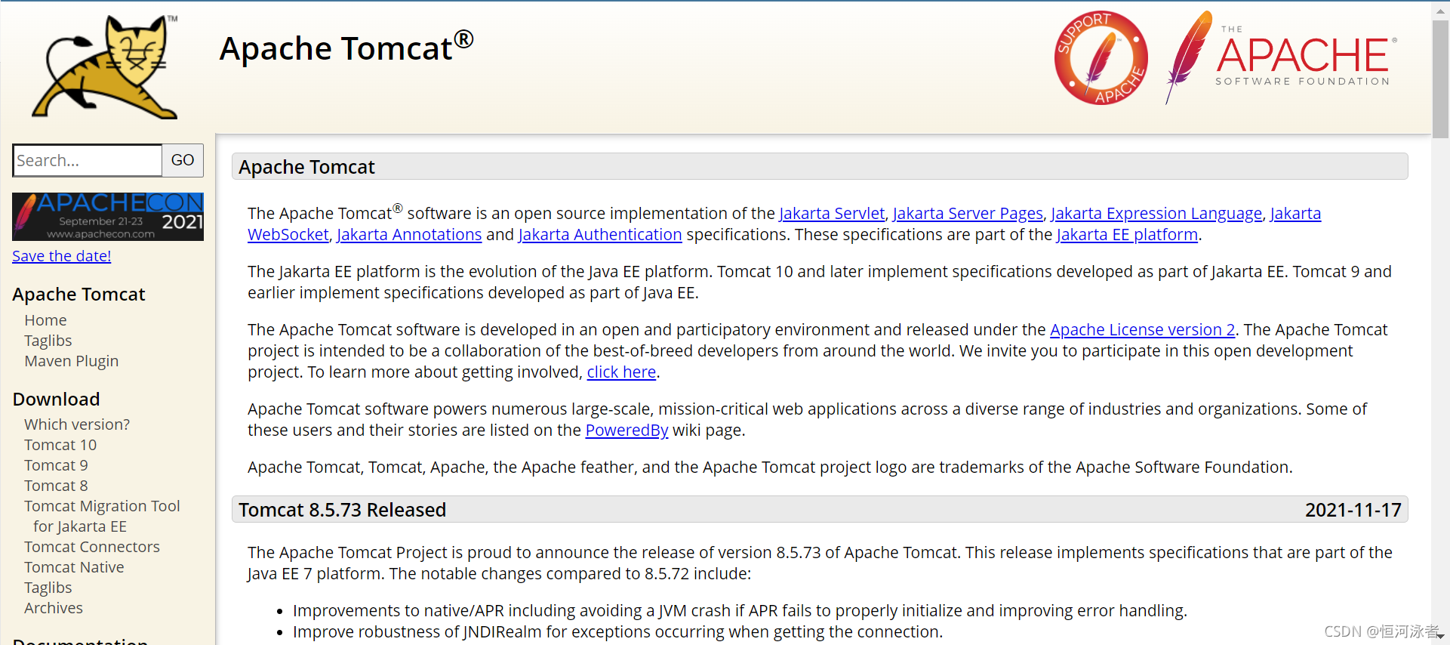1450x645 pixels.
Task: Open the PoweredBy wiki link
Action: 626,431
